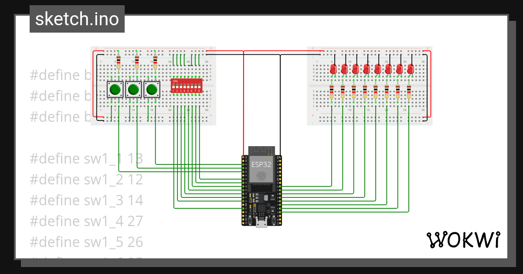Image resolution: width=523 pixels, height=274 pixels.
Task: Click the Wokwi logo
Action: 463,240
